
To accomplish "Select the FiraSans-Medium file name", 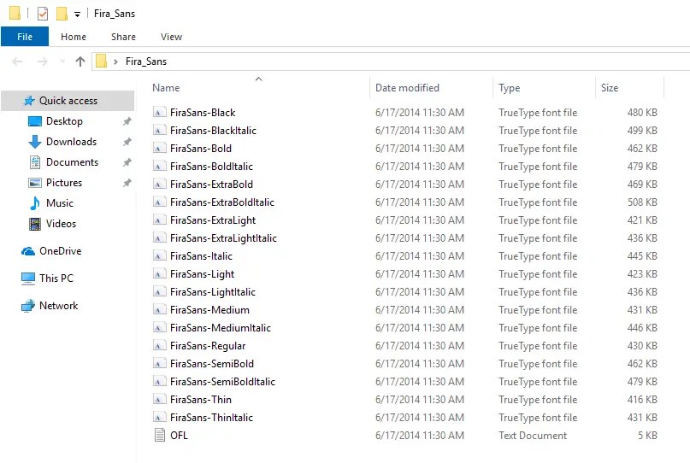I will (x=209, y=310).
